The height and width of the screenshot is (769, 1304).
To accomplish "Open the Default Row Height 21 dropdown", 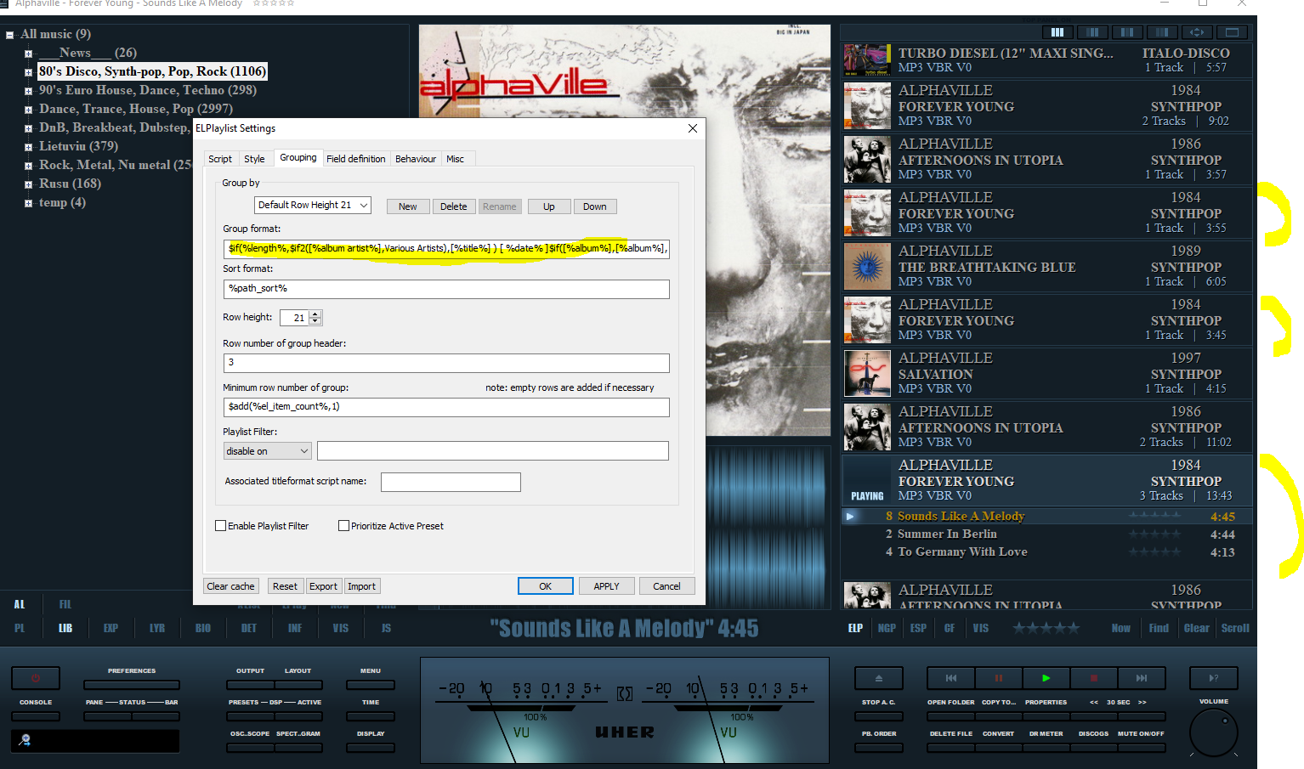I will [x=313, y=205].
